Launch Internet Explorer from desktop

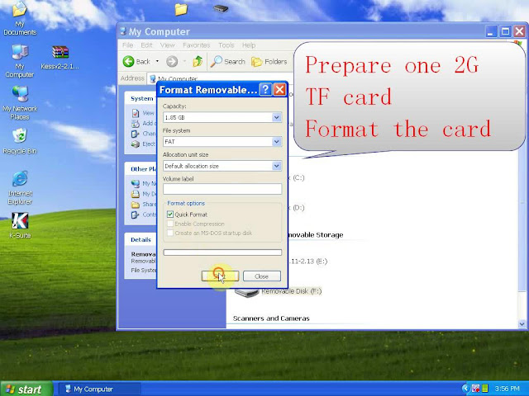pos(20,188)
